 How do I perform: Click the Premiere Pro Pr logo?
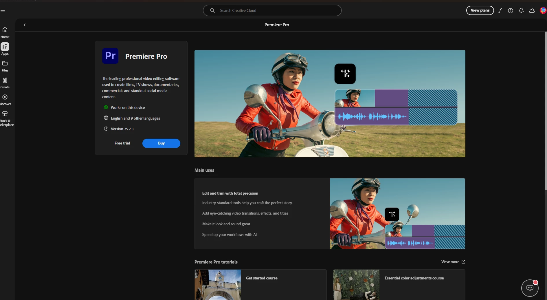coord(110,56)
